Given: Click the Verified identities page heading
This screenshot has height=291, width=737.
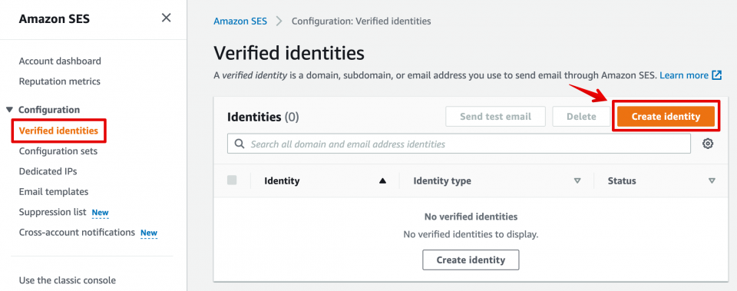Looking at the screenshot, I should [289, 53].
